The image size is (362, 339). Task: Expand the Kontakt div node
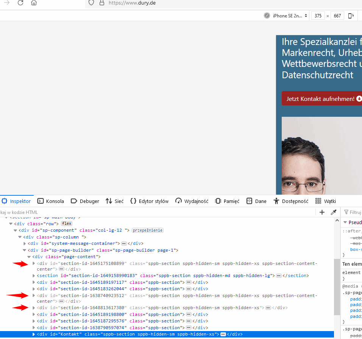pyautogui.click(x=34, y=334)
